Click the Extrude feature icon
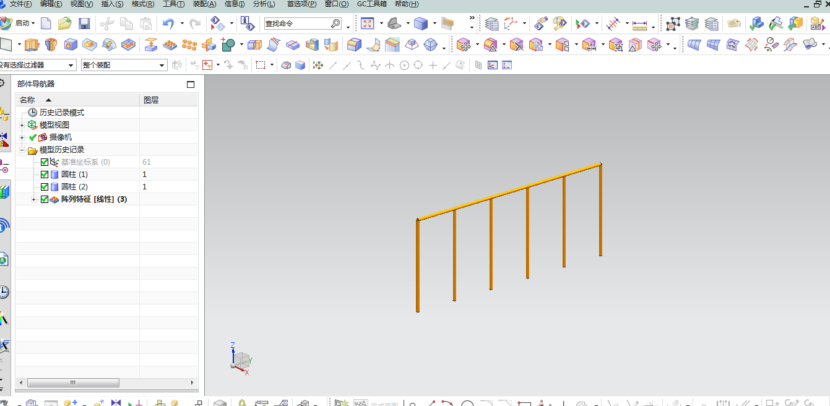 pyautogui.click(x=32, y=45)
